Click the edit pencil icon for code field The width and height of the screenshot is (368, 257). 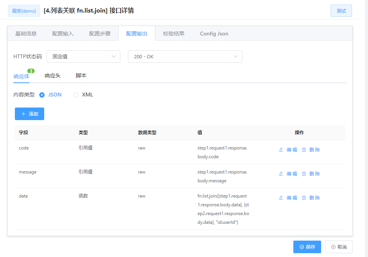click(281, 149)
